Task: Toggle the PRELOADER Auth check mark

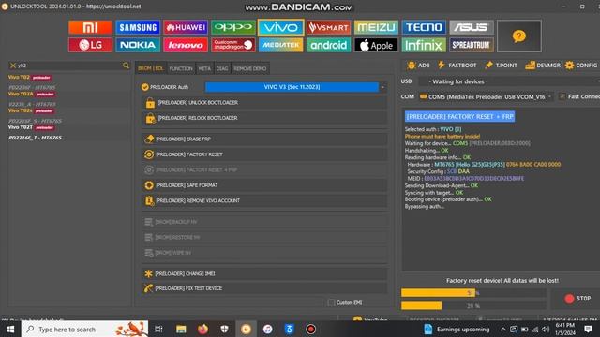Action: click(x=145, y=87)
